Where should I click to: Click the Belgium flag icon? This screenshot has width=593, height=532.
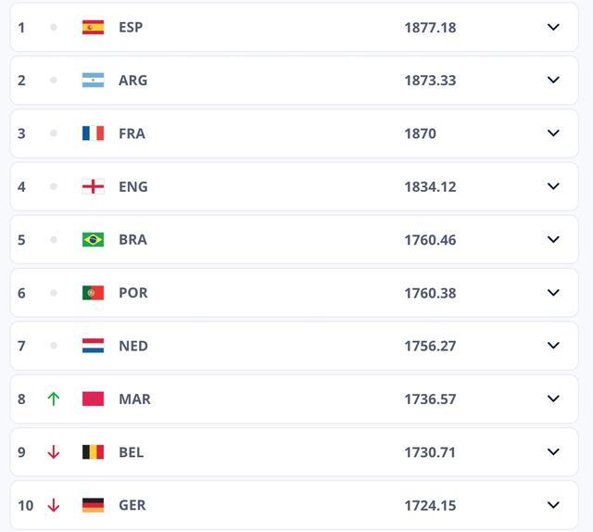(x=93, y=452)
